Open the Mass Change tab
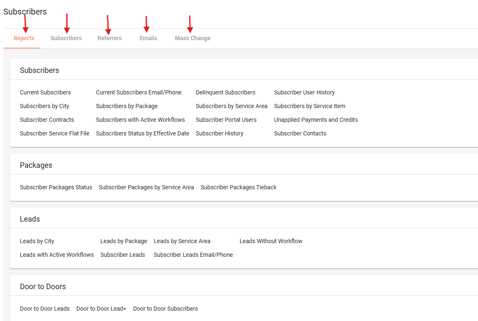The image size is (478, 321). (x=192, y=38)
